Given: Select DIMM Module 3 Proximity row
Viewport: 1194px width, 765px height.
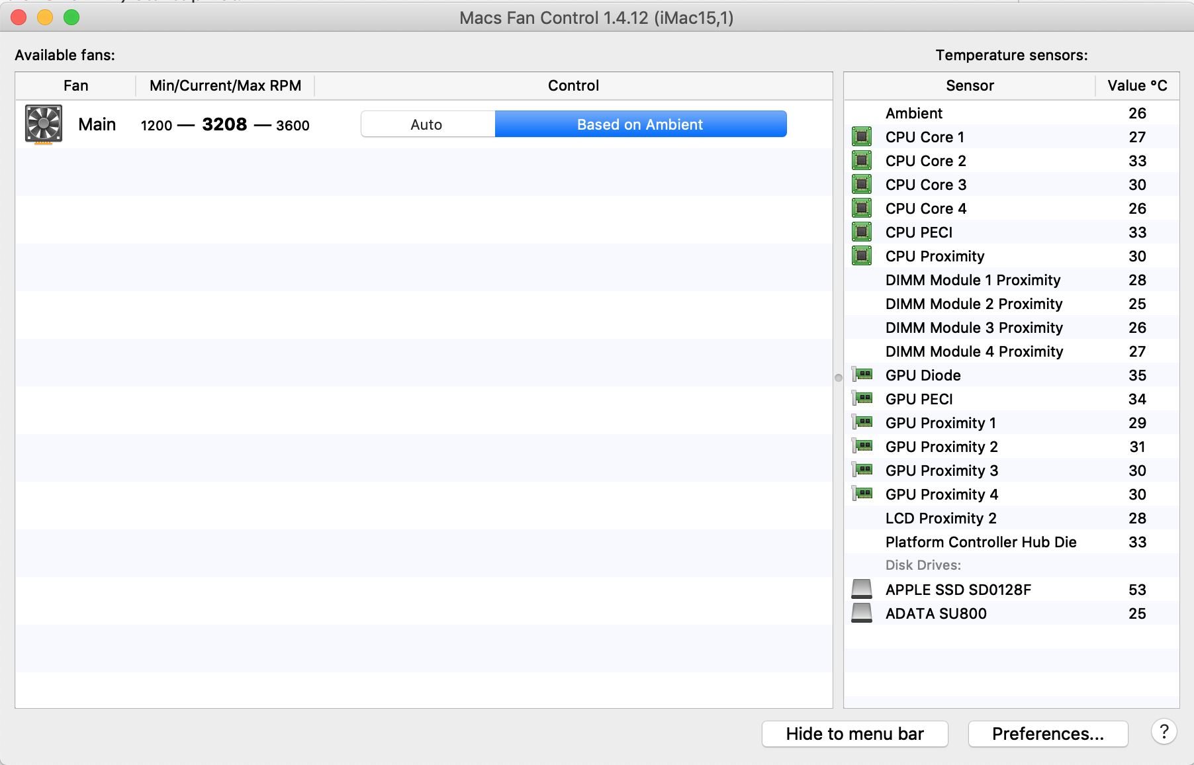Looking at the screenshot, I should pos(1012,328).
